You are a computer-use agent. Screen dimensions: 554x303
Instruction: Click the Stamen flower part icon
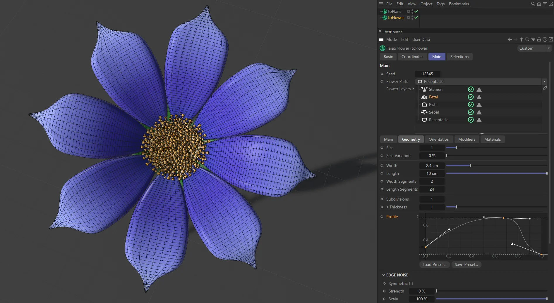424,89
